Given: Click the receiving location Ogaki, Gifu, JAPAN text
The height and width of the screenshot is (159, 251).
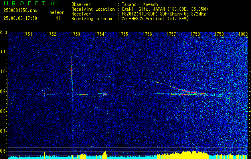Looking at the screenshot, I should (165, 9).
